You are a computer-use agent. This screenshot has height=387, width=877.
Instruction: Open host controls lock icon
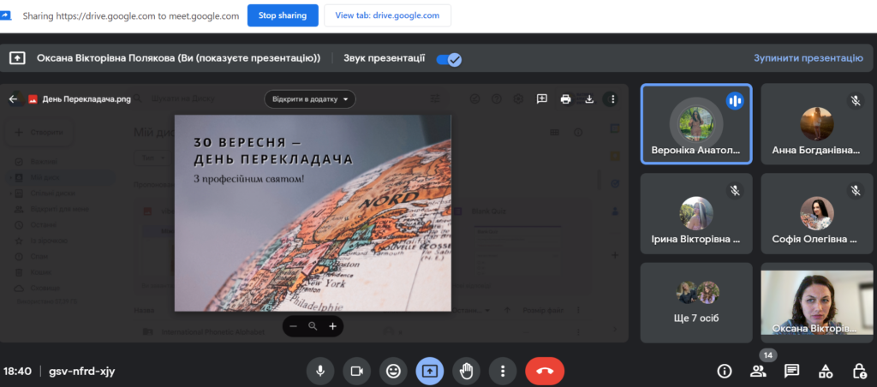click(859, 371)
